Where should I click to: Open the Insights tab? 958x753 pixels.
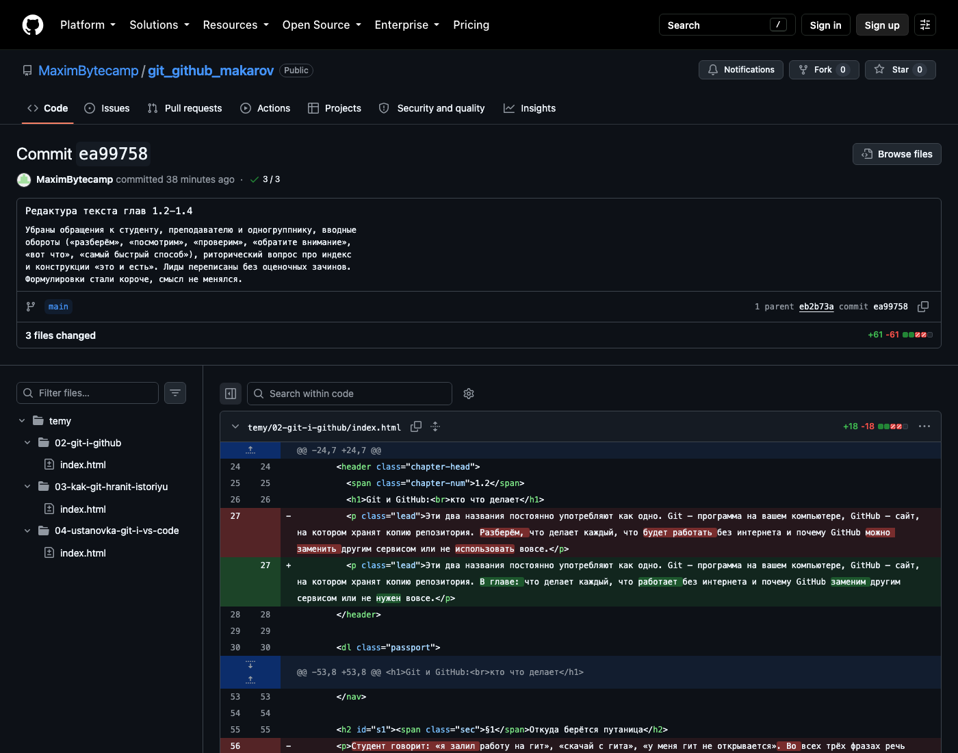pos(530,108)
